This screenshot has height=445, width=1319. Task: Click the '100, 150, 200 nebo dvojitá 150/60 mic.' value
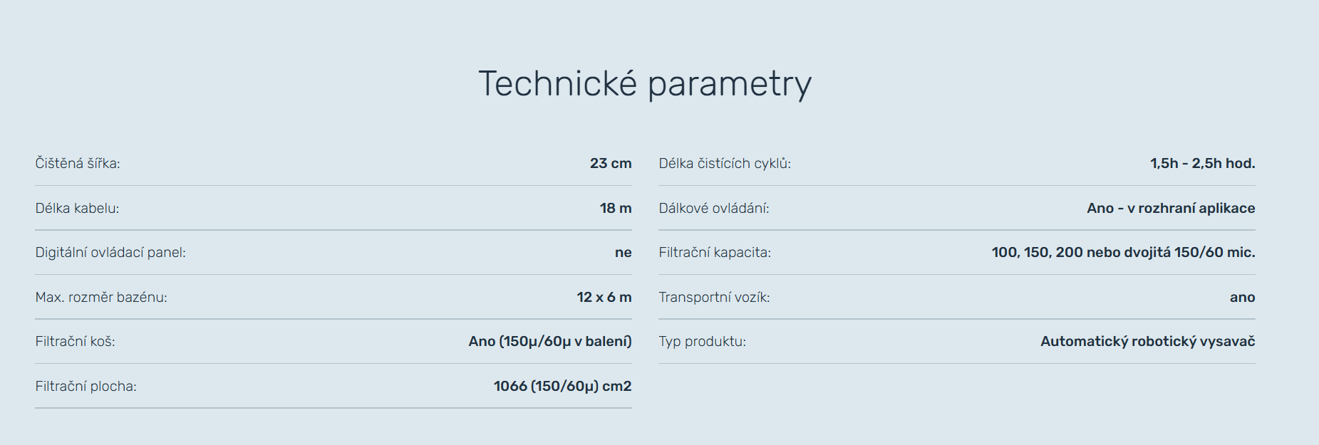click(1123, 253)
